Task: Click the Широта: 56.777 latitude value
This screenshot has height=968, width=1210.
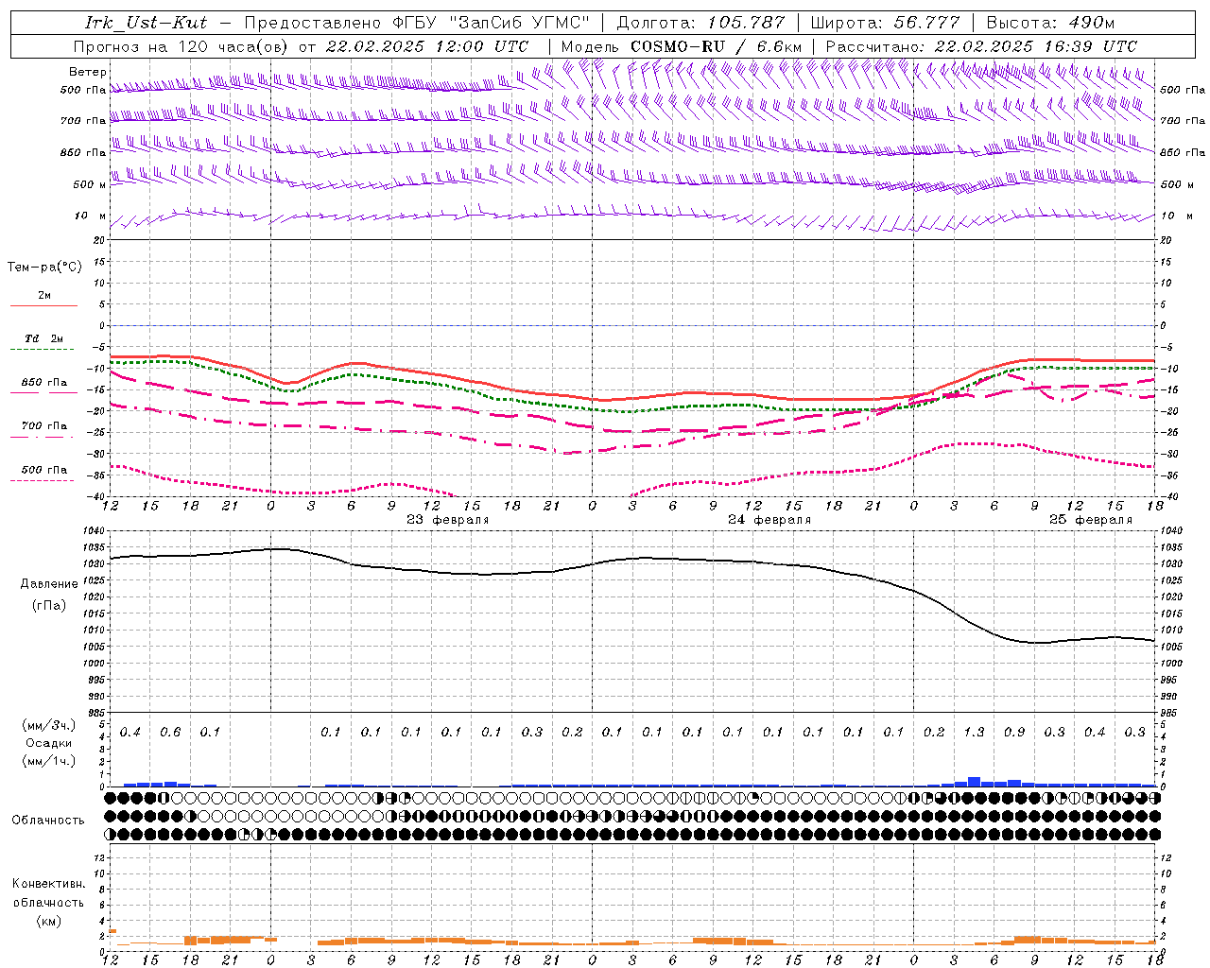Action: pyautogui.click(x=885, y=23)
